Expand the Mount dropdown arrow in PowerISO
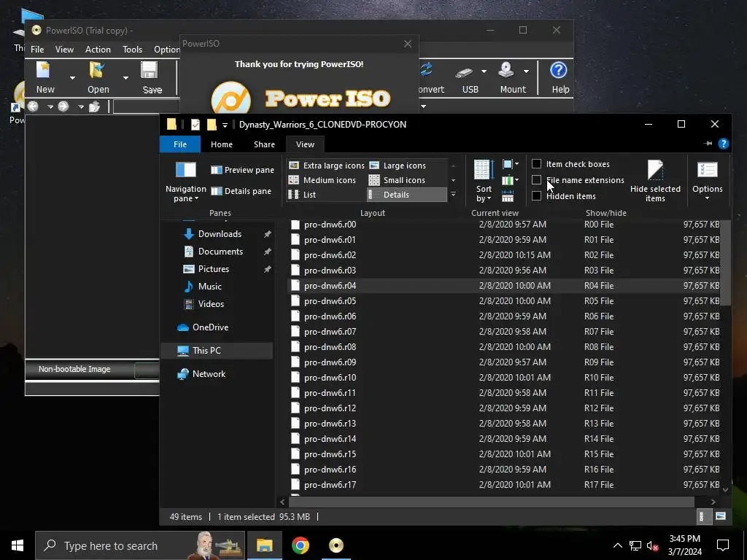Image resolution: width=747 pixels, height=560 pixels. coord(526,71)
